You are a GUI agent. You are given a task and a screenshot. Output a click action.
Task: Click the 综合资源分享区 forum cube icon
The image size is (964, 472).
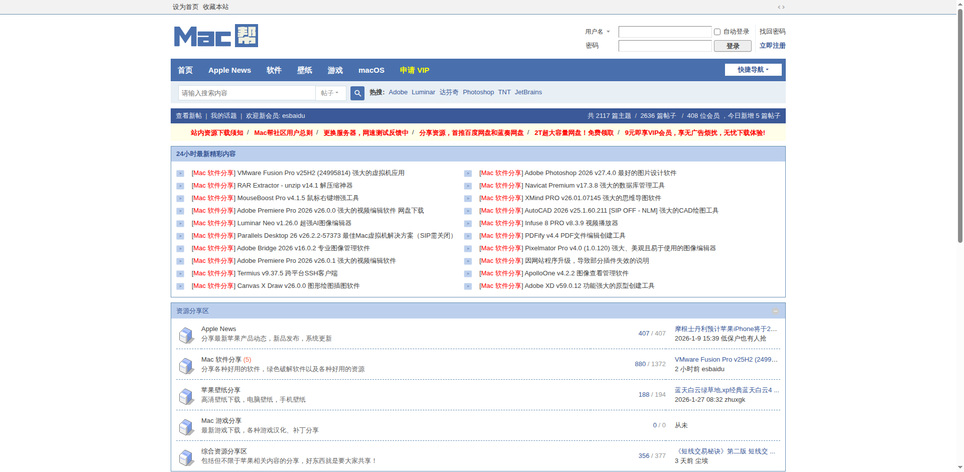coord(186,457)
